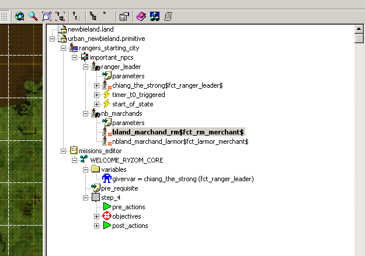Select newbieland.land in the tree
The image size is (365, 256).
tap(90, 29)
